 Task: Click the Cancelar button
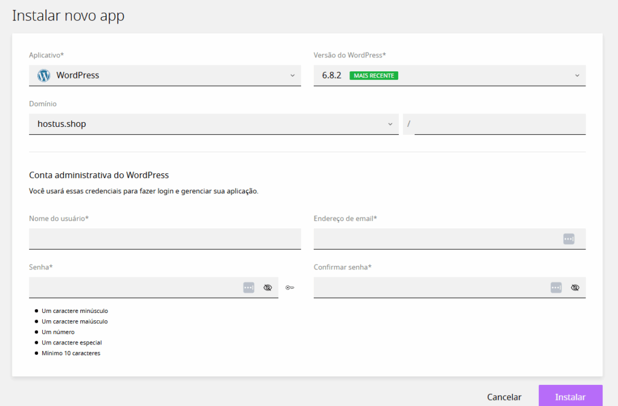tap(504, 397)
